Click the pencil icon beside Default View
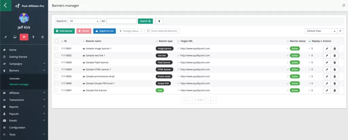The width and height of the screenshot is (348, 140). click(341, 31)
